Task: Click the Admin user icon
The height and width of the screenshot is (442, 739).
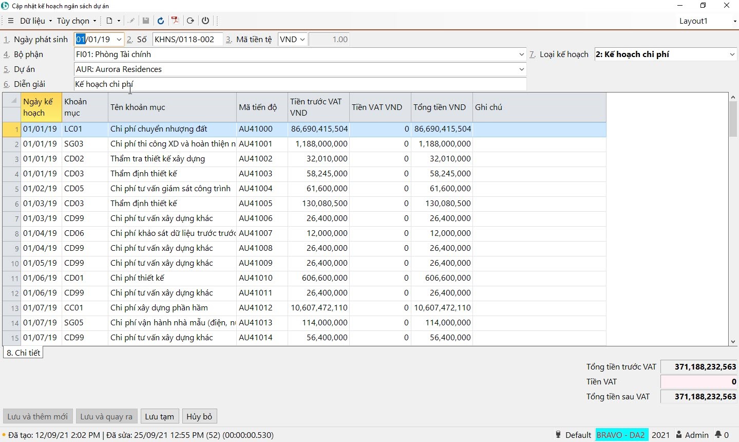Action: coord(679,435)
